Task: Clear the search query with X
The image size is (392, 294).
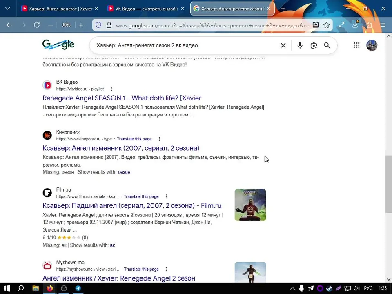Action: click(283, 45)
